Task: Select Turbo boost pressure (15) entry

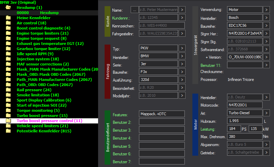Action: tap(42, 116)
